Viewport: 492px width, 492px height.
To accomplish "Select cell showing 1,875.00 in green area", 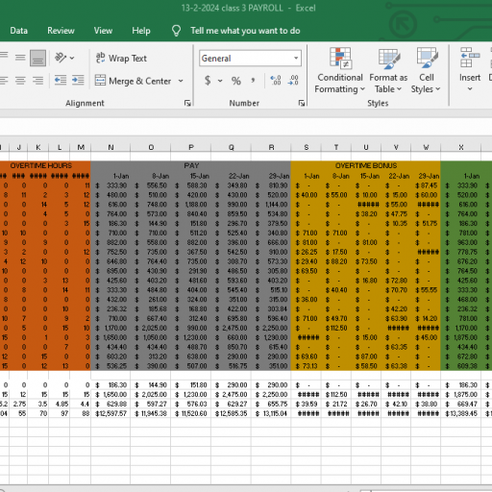I will (x=461, y=337).
